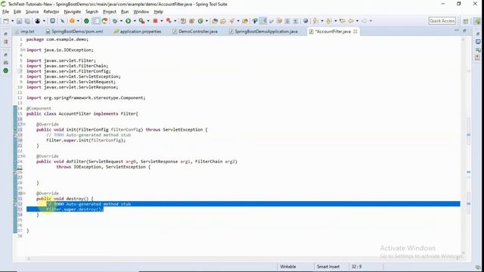Close the AccountFilter.java editor tab
This screenshot has width=484, height=272.
coord(355,32)
